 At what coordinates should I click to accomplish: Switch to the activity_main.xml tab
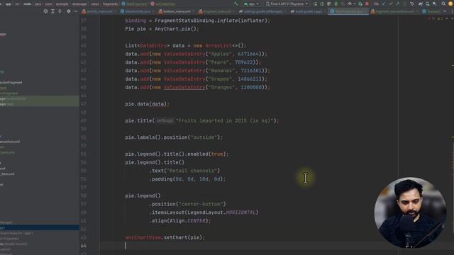98,11
